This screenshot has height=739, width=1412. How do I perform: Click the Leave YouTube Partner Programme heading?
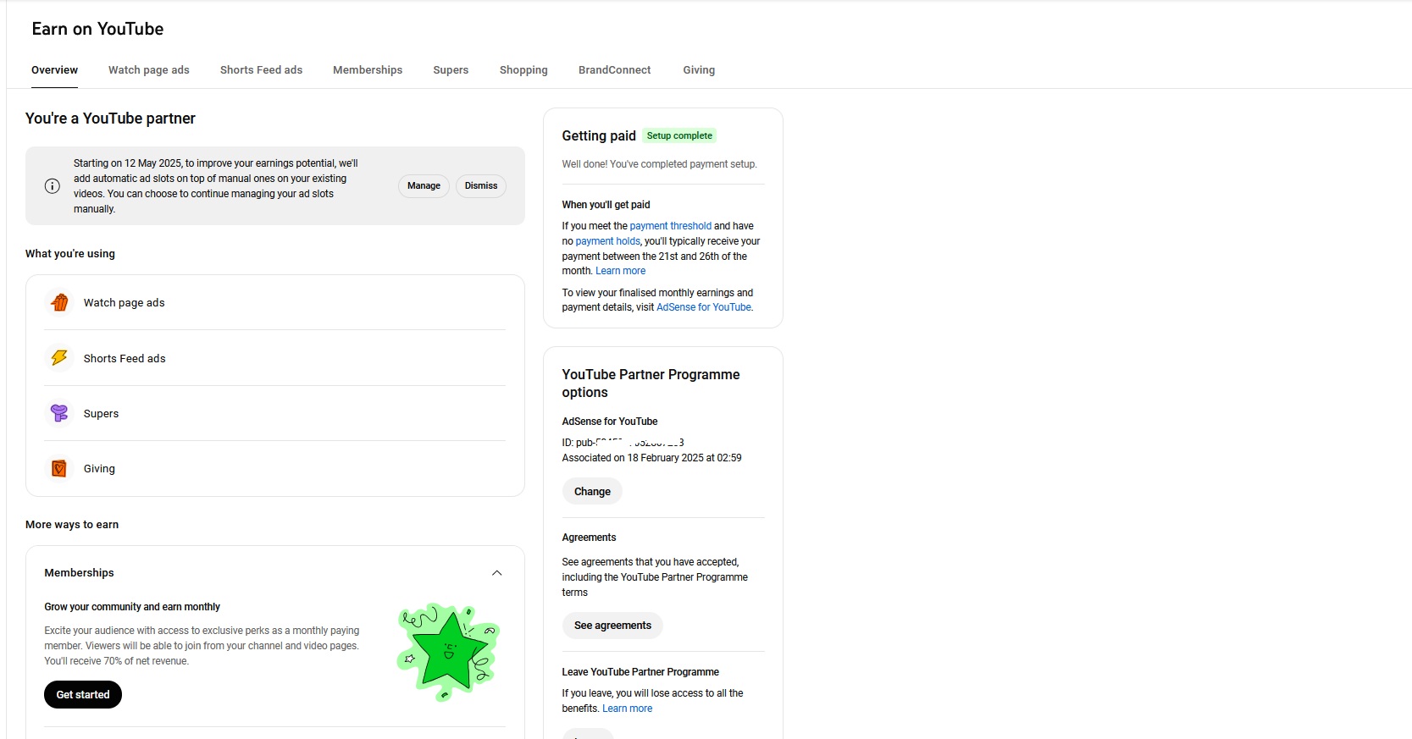(640, 672)
